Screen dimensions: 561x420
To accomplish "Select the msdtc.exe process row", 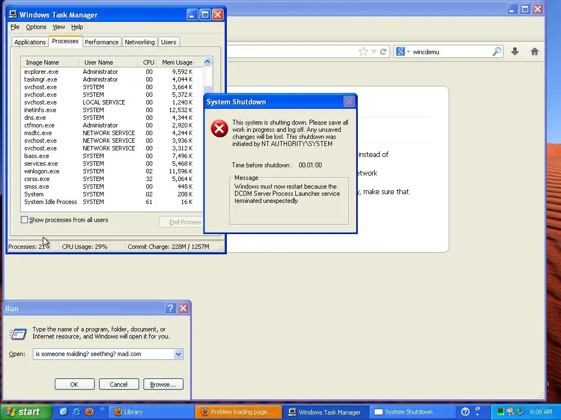I will [x=112, y=133].
